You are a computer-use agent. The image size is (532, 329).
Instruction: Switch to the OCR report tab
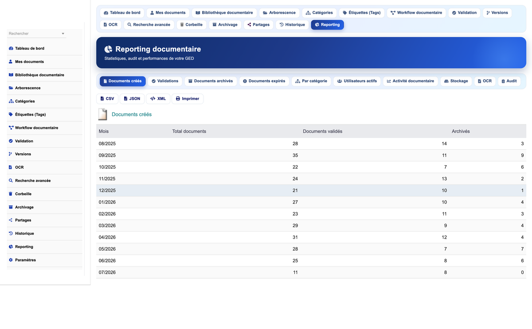coord(485,81)
